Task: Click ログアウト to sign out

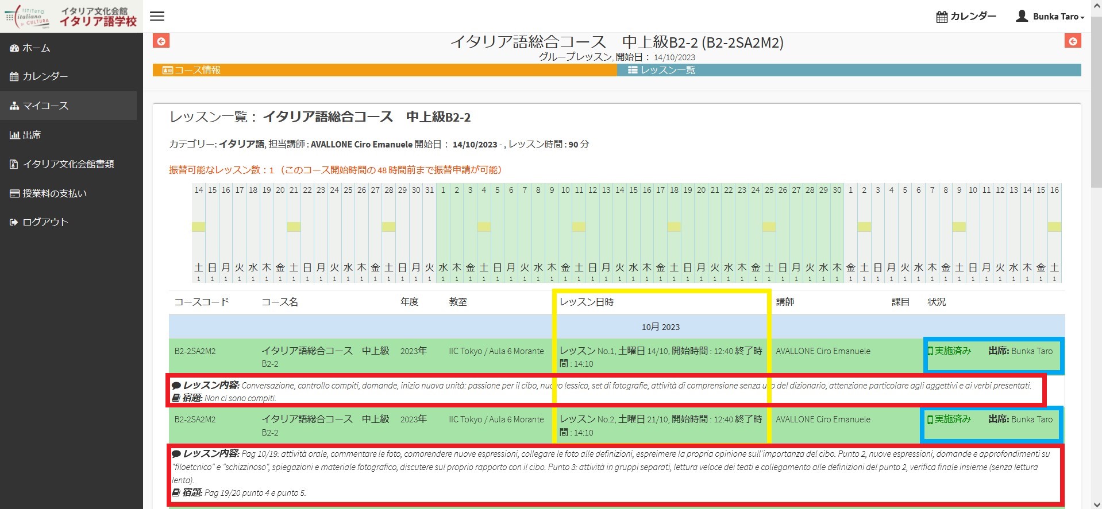Action: tap(45, 222)
